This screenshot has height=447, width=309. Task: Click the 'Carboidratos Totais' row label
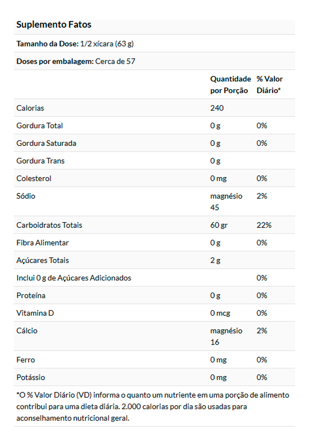click(x=49, y=225)
